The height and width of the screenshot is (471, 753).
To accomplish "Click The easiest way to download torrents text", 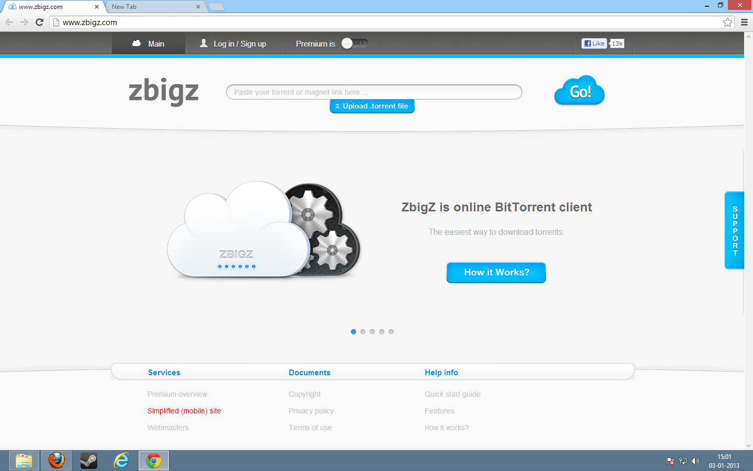I will pos(496,232).
